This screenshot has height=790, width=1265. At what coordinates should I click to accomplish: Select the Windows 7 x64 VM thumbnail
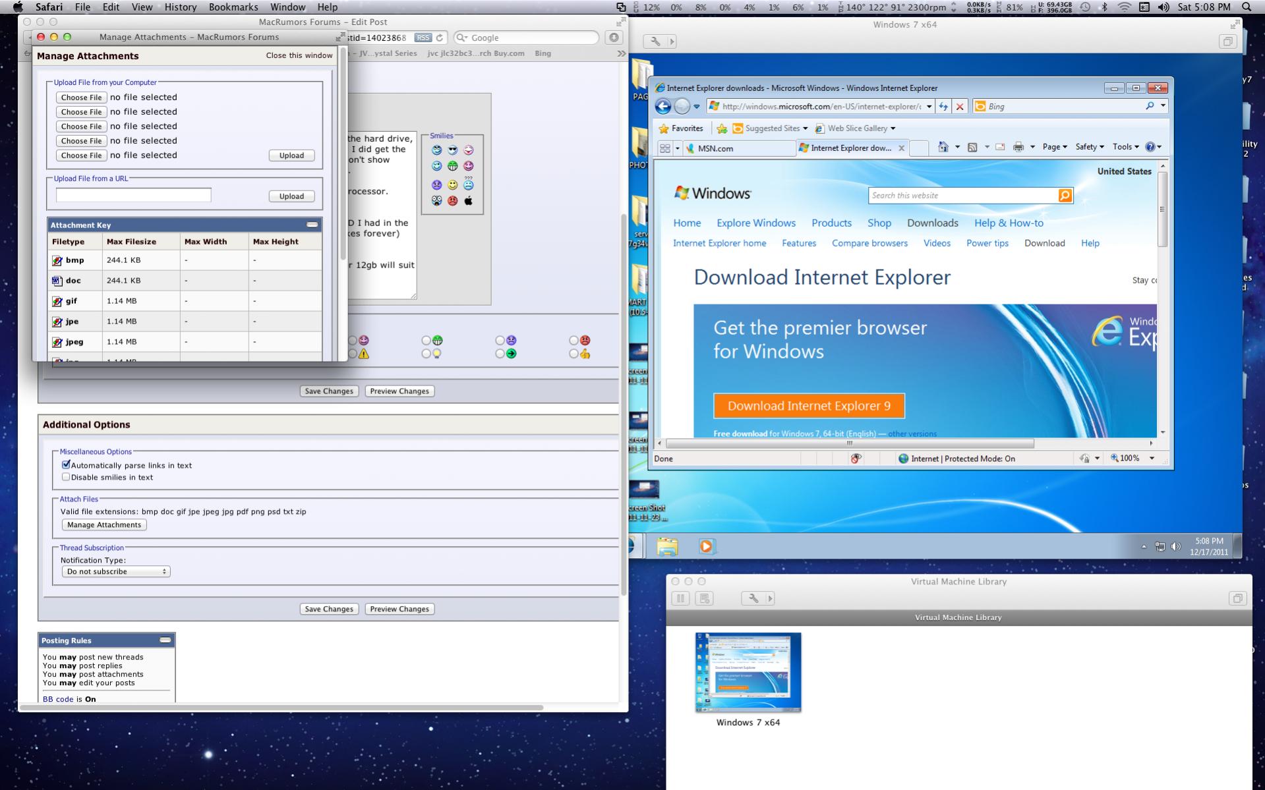(x=748, y=672)
